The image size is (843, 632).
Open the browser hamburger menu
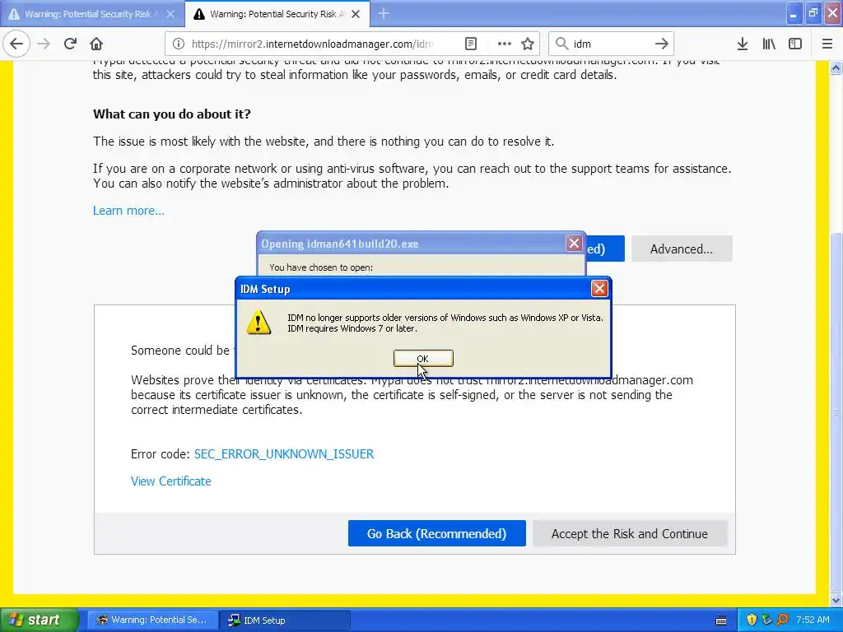click(x=827, y=44)
